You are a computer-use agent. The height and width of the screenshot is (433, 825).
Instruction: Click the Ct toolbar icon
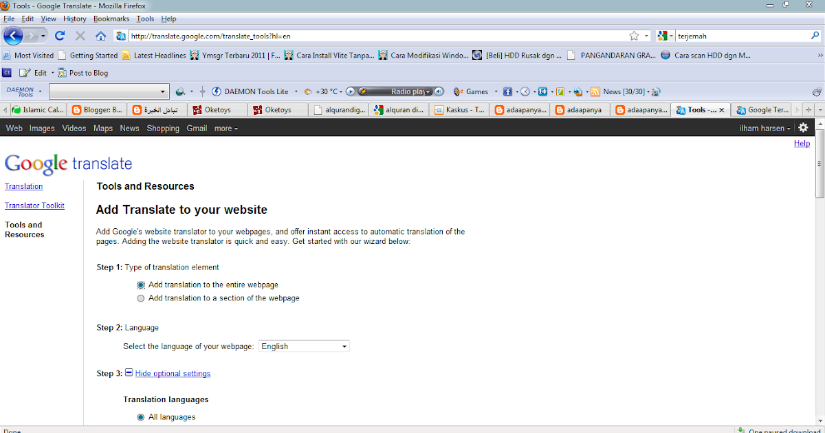click(x=8, y=72)
